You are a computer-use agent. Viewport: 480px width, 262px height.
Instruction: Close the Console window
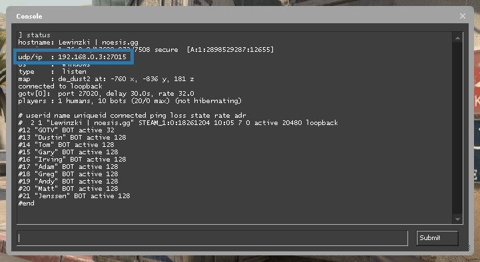[463, 16]
